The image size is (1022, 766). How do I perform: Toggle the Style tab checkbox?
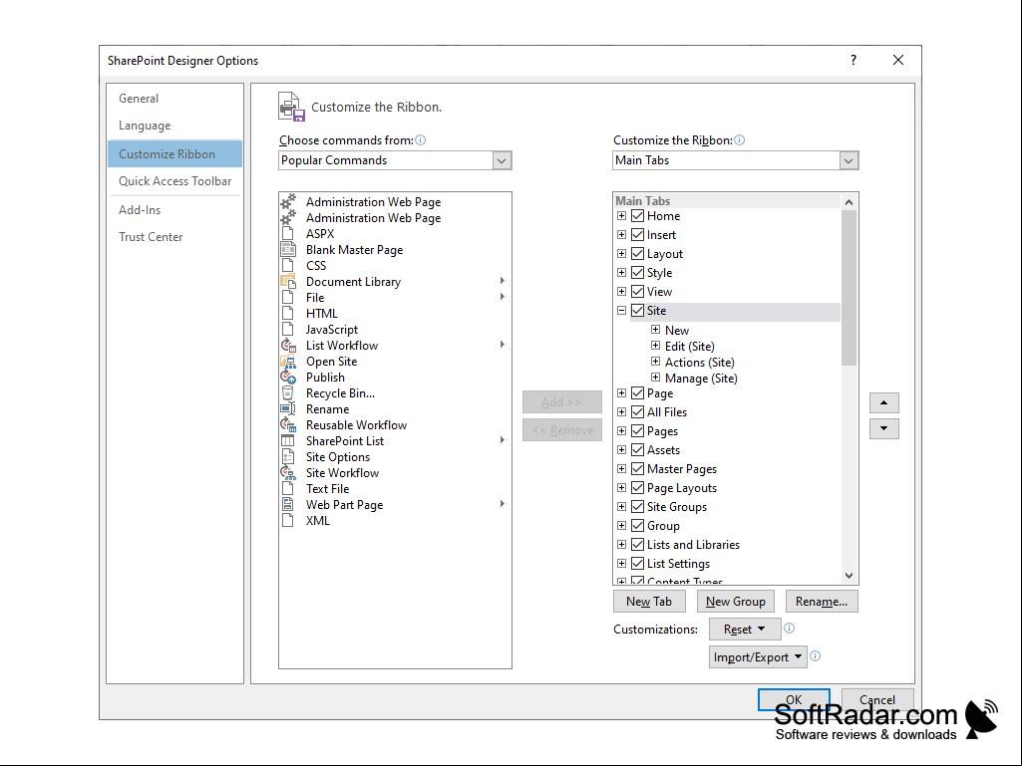(x=638, y=272)
